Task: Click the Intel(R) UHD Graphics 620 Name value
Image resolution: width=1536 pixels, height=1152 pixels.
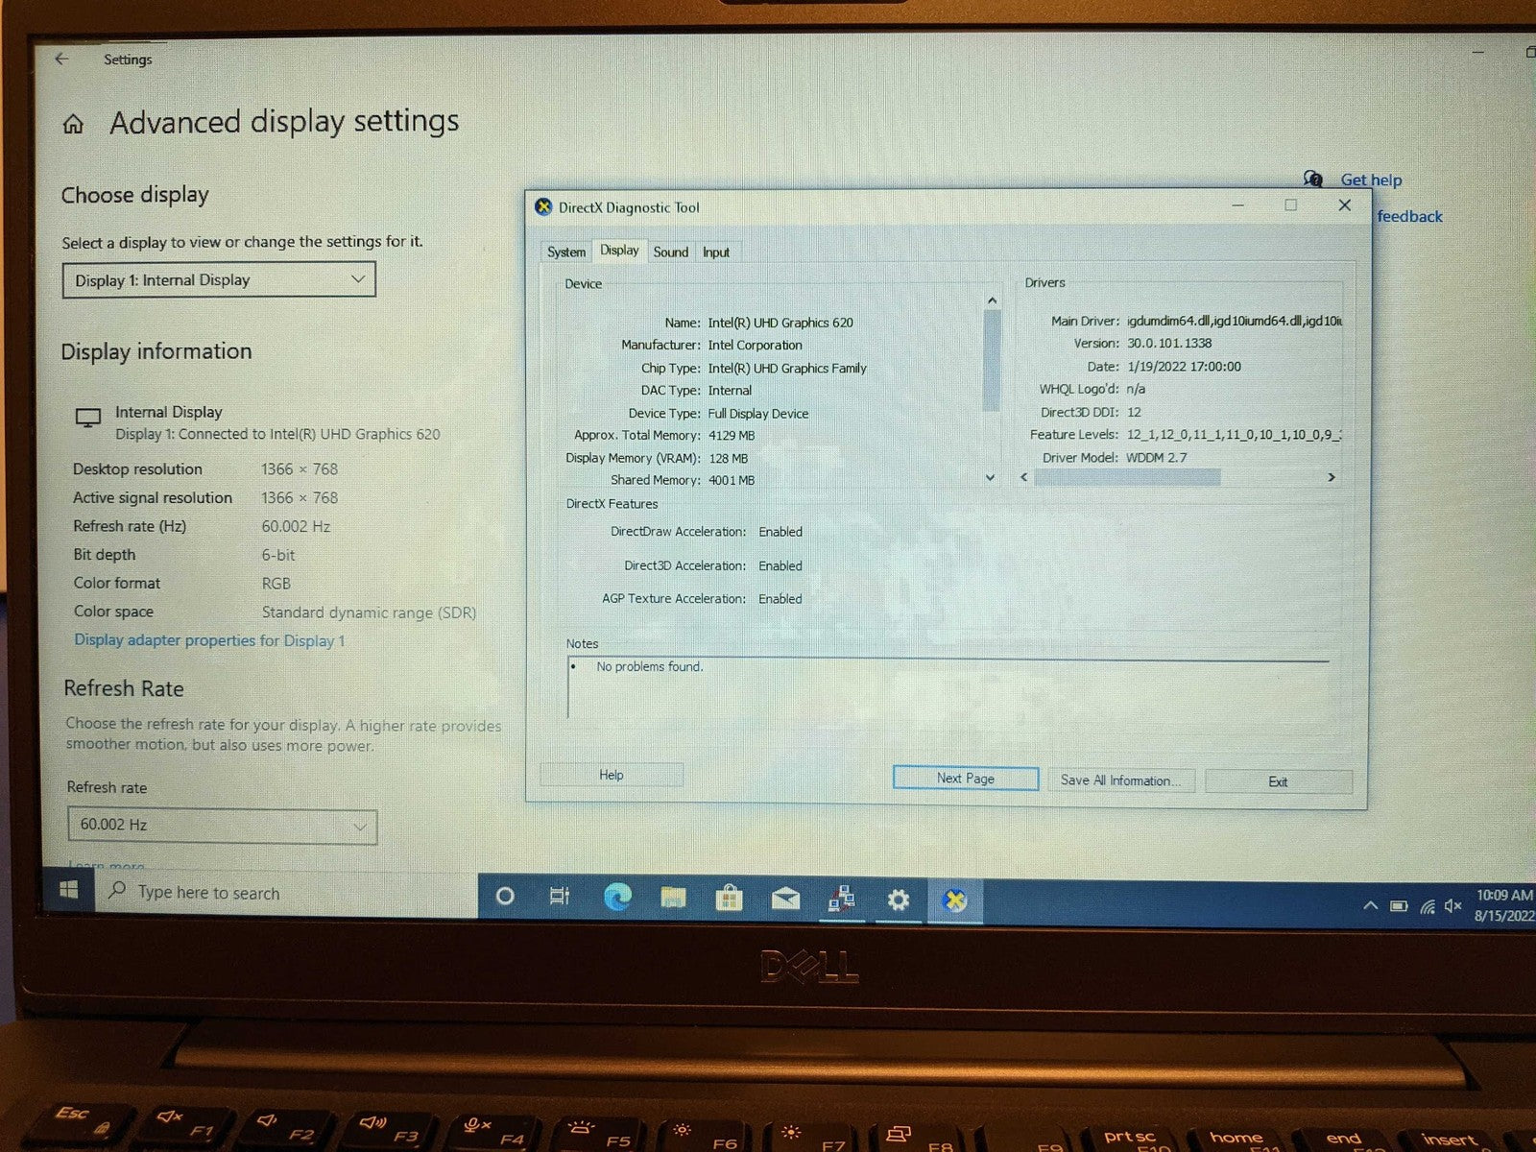Action: click(780, 323)
